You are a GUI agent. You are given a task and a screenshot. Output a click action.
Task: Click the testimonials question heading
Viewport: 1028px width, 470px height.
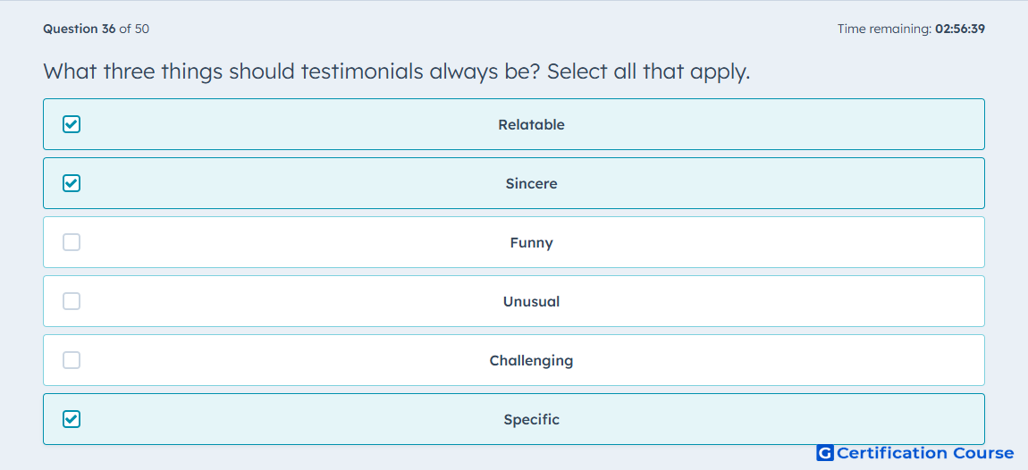click(x=396, y=71)
